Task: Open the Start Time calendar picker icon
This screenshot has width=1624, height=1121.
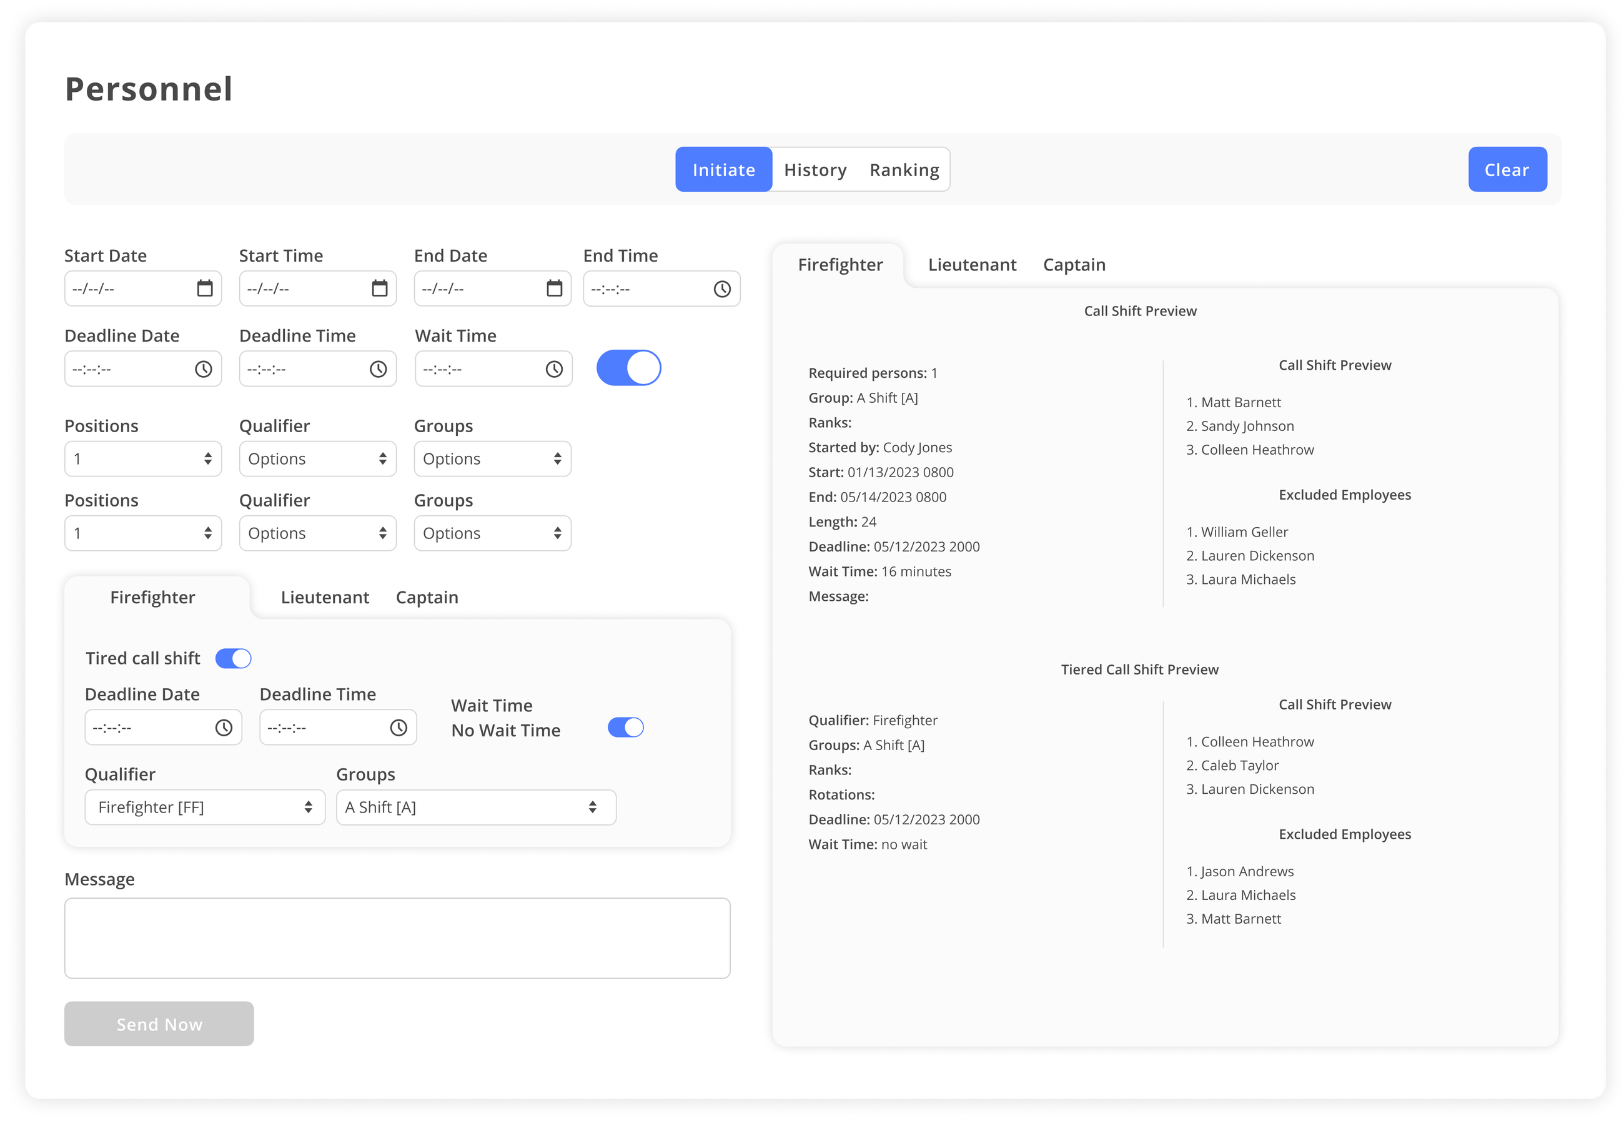Action: [x=379, y=288]
